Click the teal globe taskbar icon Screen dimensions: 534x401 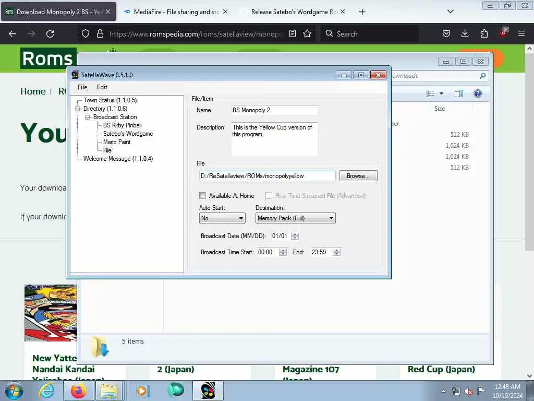(176, 390)
